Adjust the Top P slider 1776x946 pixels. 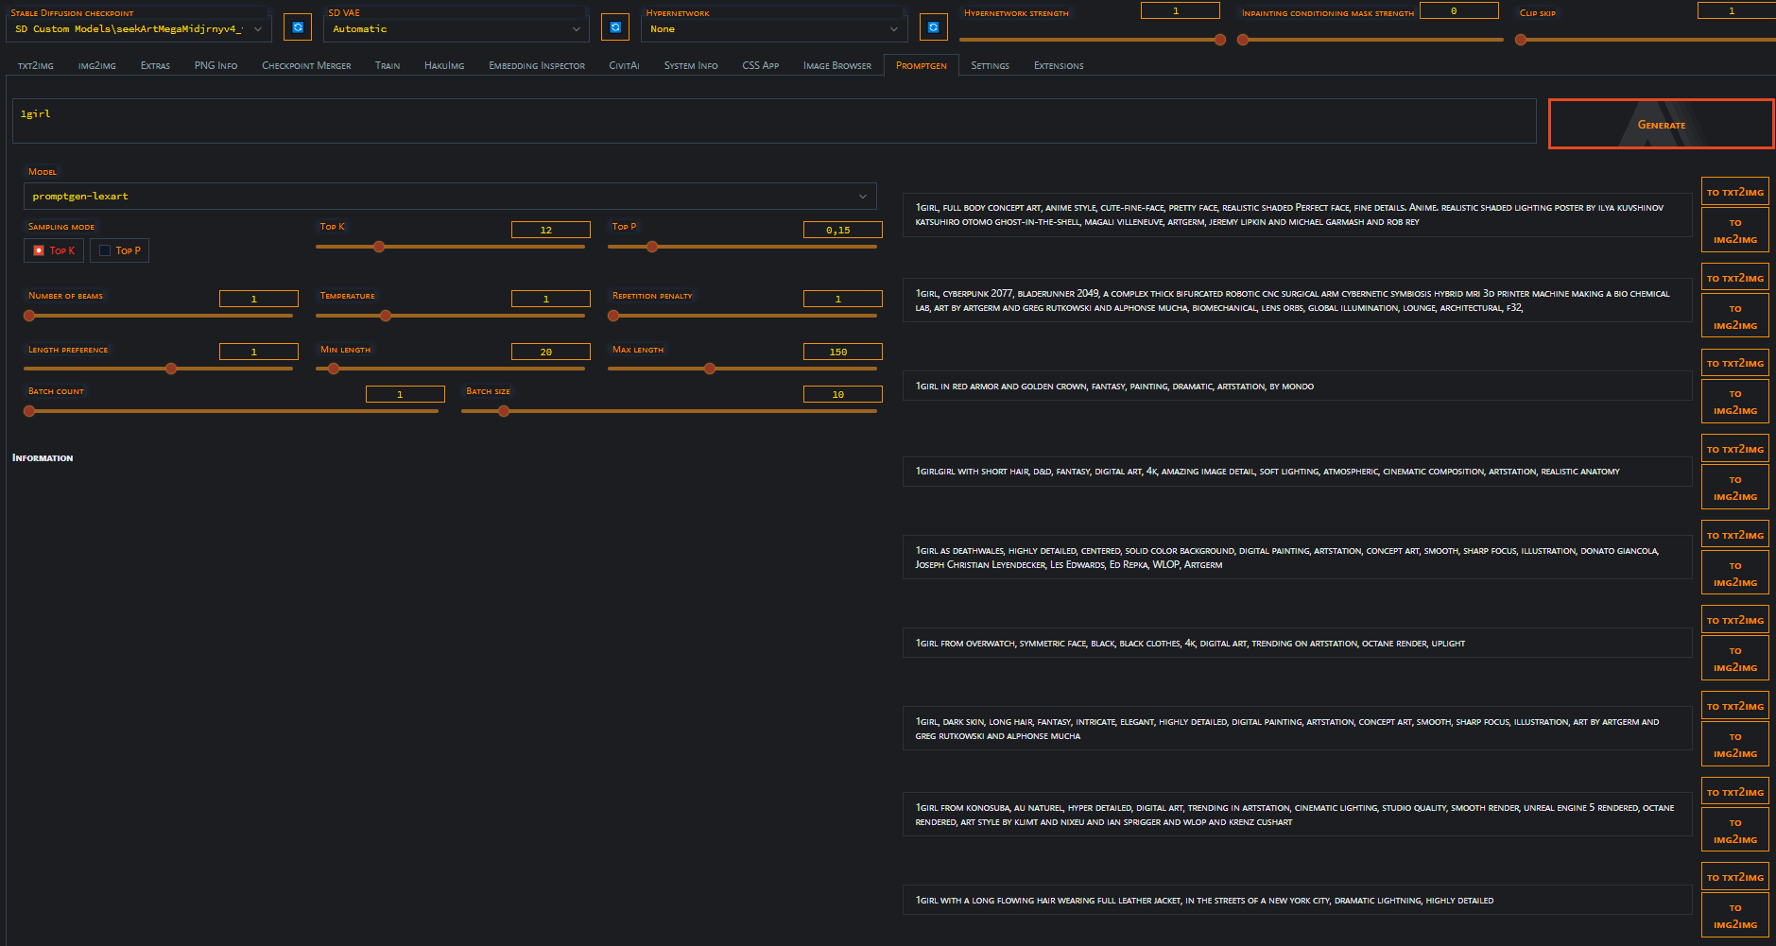(x=742, y=247)
